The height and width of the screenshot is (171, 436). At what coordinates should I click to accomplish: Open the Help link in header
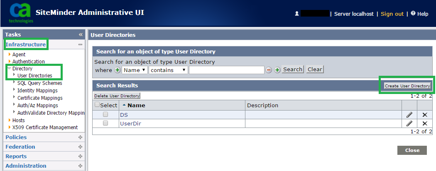pyautogui.click(x=423, y=14)
